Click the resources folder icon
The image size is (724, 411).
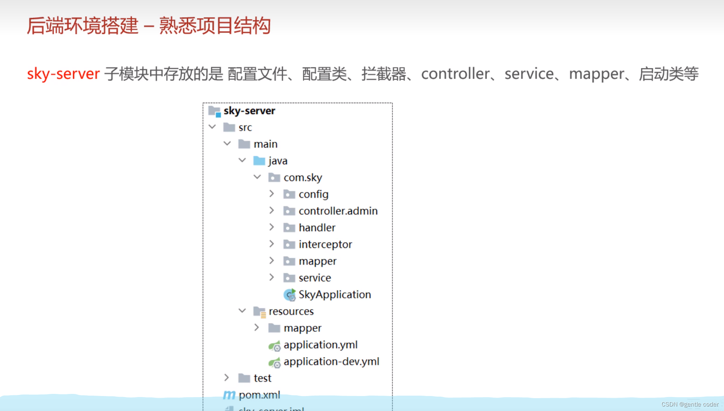(x=259, y=312)
